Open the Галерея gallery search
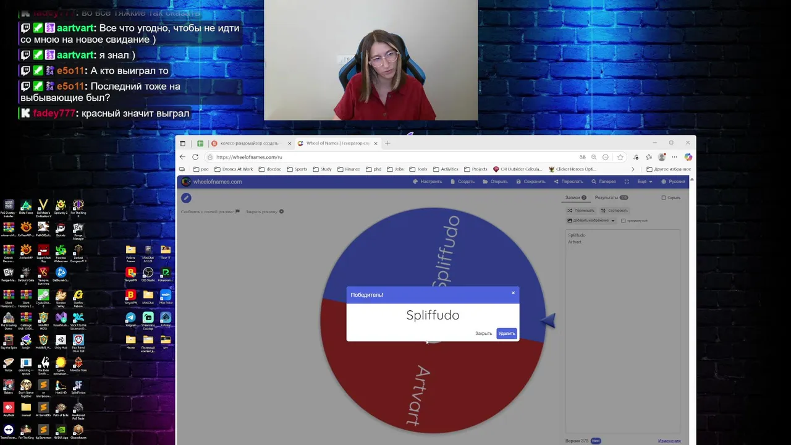Viewport: 791px width, 445px height. click(604, 182)
